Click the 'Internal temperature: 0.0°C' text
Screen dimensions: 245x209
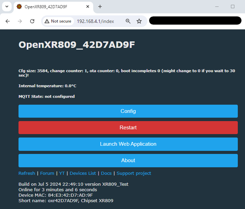point(47,86)
